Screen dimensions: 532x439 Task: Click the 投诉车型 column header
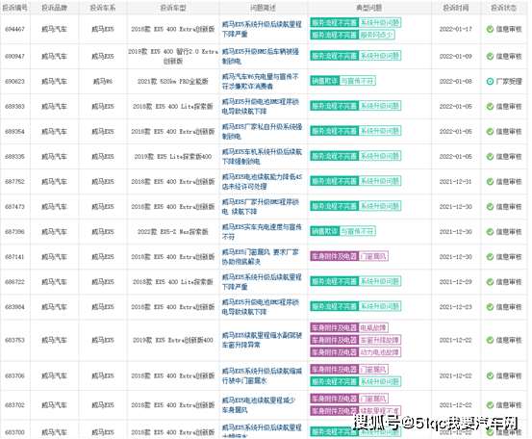(173, 8)
